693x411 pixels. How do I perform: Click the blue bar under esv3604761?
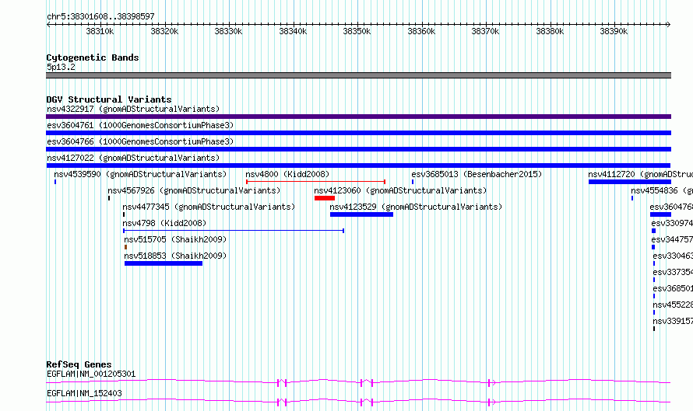click(x=358, y=133)
